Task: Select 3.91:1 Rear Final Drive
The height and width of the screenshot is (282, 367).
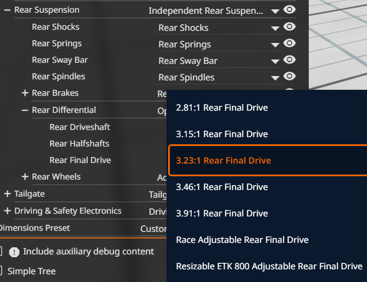Action: tap(222, 213)
